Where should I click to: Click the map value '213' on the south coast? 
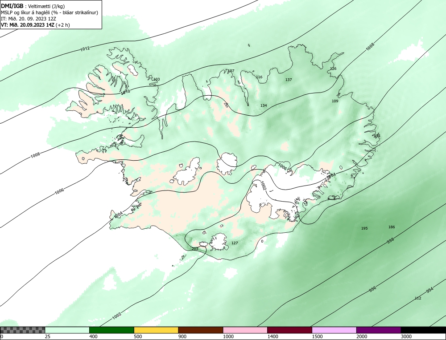click(x=195, y=249)
